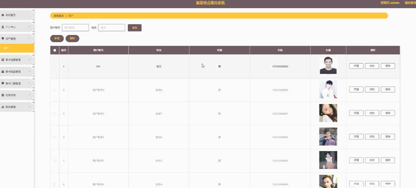The height and width of the screenshot is (188, 416).
Task: Open 详情 for user 张三
Action: pos(356,66)
